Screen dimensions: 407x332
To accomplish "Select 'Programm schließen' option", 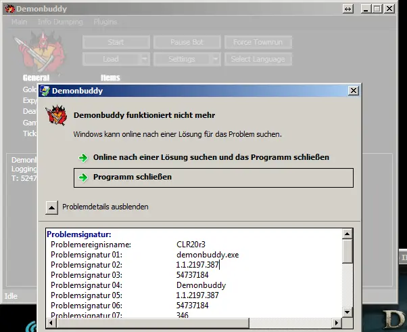I will point(214,178).
